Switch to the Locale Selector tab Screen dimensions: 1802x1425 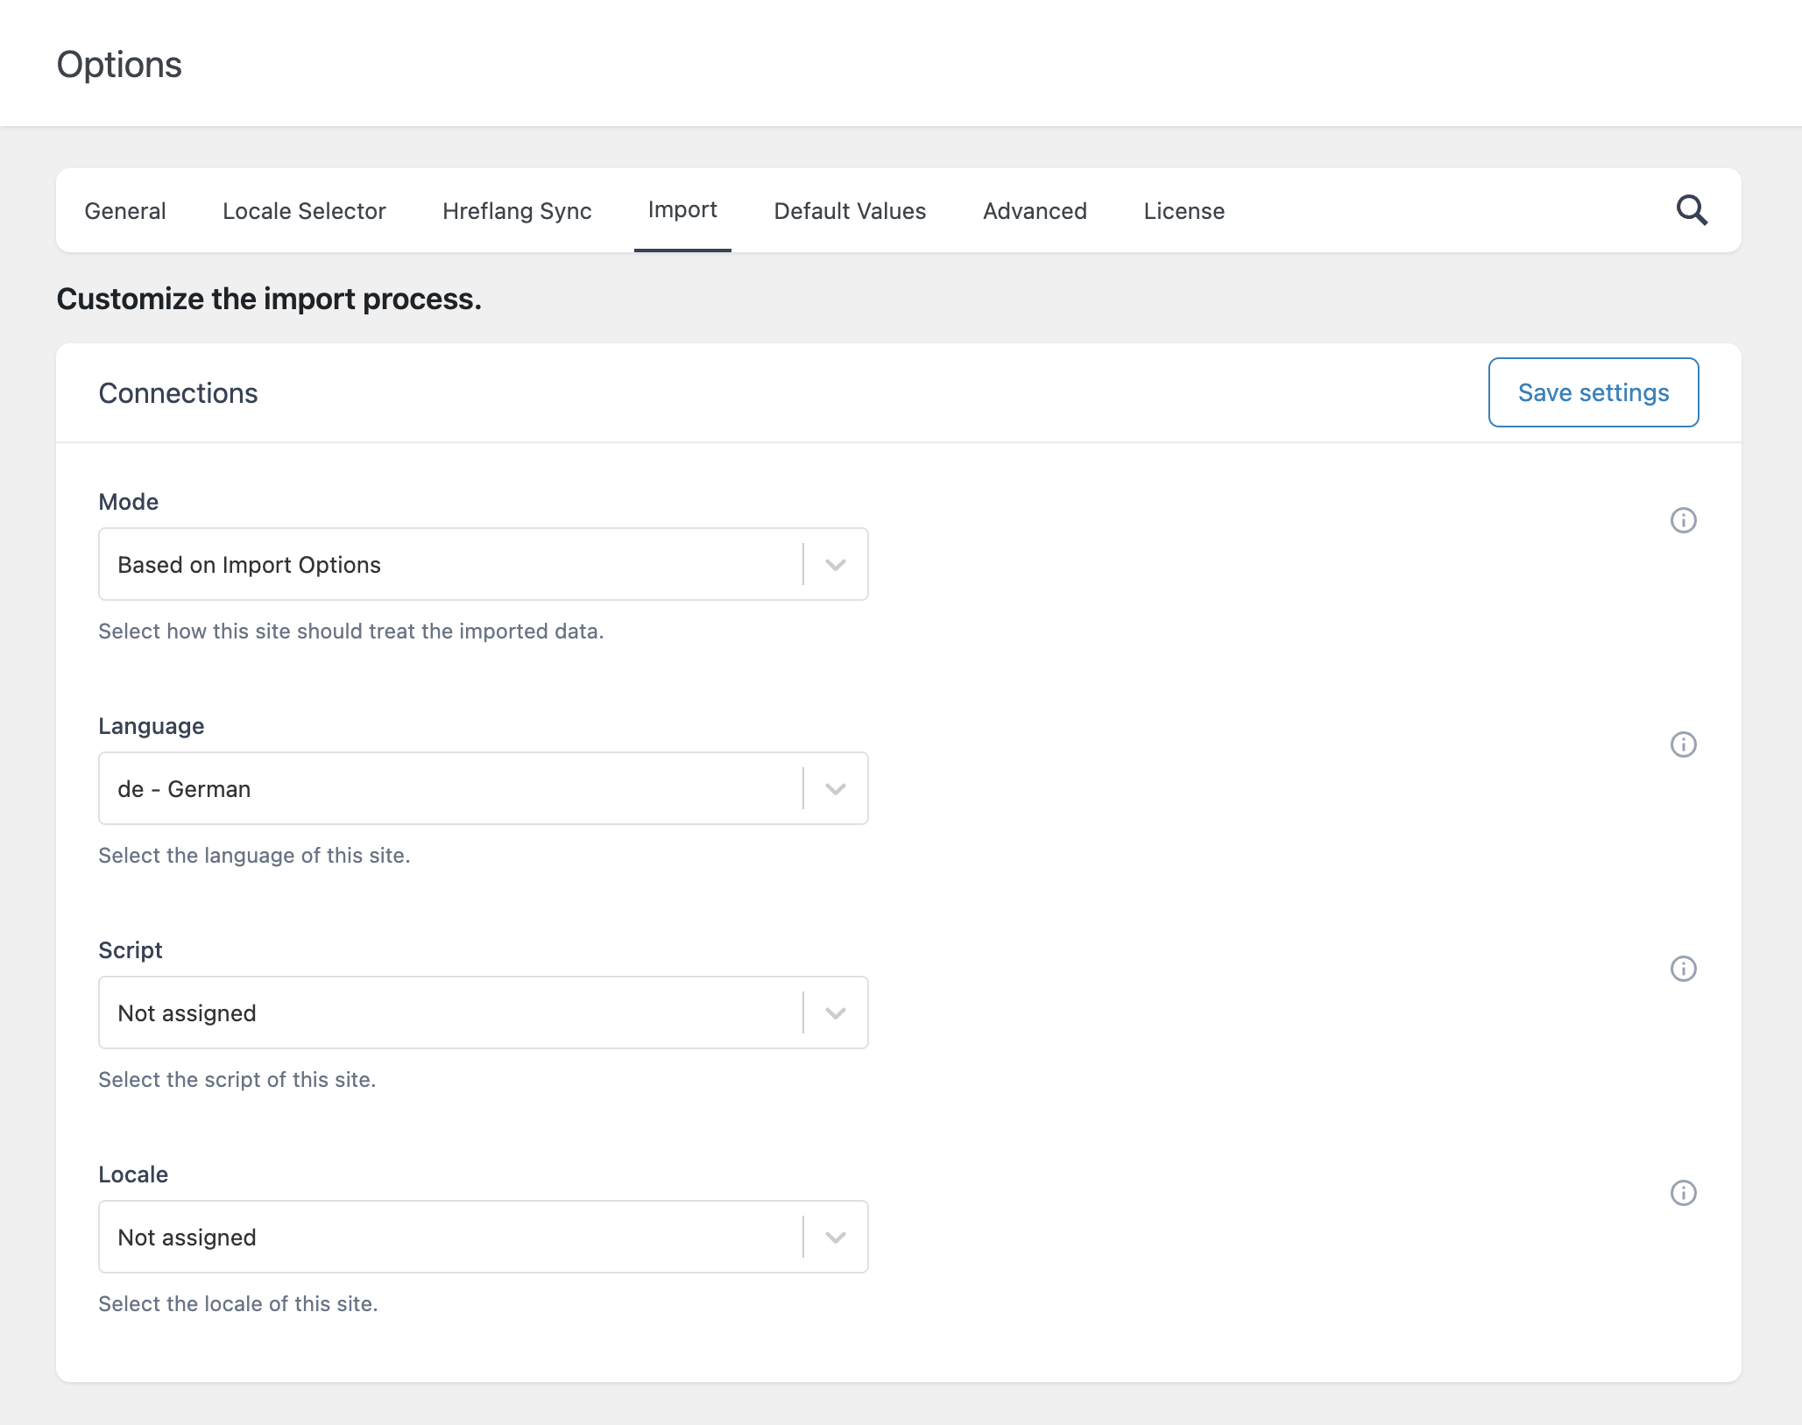click(x=304, y=210)
